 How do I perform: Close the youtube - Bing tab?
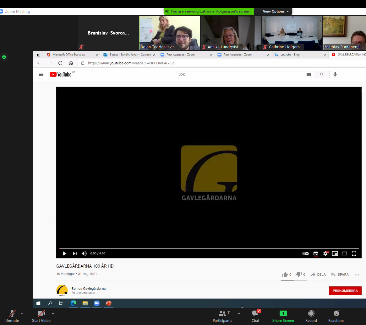[x=325, y=55]
